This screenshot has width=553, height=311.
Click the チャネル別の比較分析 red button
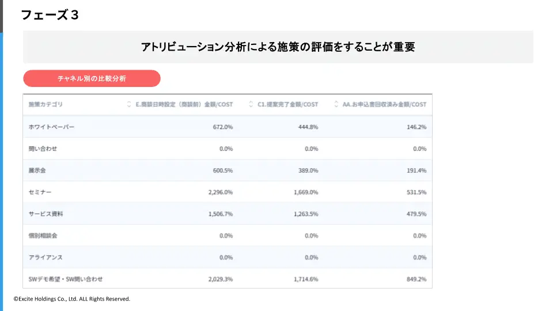coord(92,78)
